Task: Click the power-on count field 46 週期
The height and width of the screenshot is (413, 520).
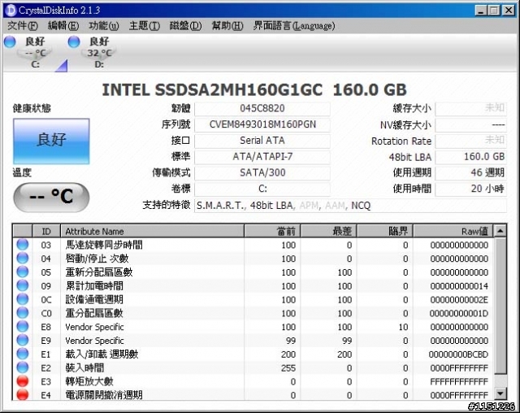Action: pos(471,173)
